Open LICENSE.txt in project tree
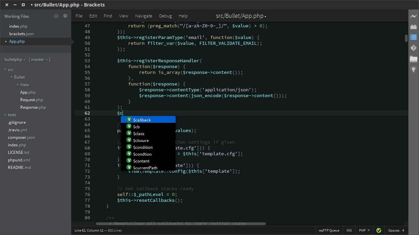The height and width of the screenshot is (235, 419). click(x=18, y=153)
